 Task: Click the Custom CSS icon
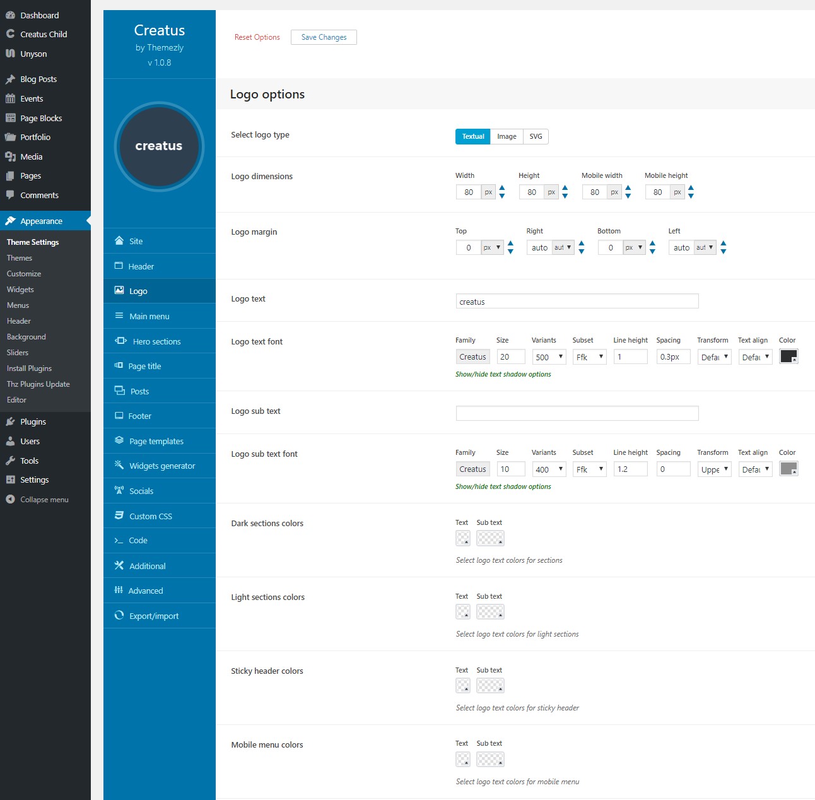point(119,515)
